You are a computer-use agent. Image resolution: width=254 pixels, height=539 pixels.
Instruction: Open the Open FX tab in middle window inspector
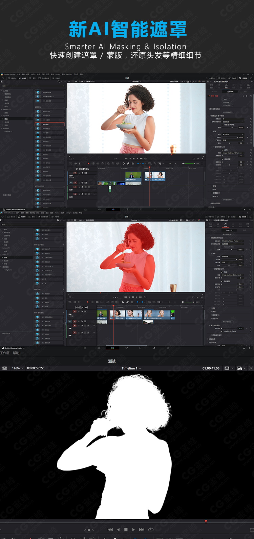click(x=229, y=230)
